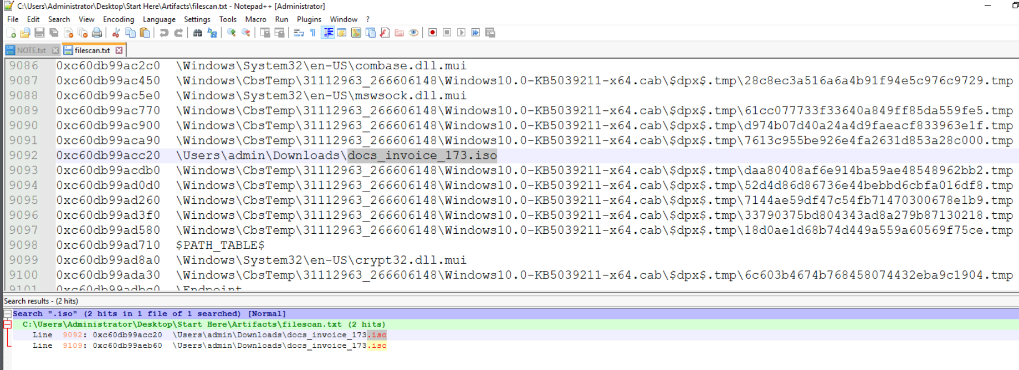Click line number 9098 in the margin
Screen dimensions: 1019x370
point(23,245)
